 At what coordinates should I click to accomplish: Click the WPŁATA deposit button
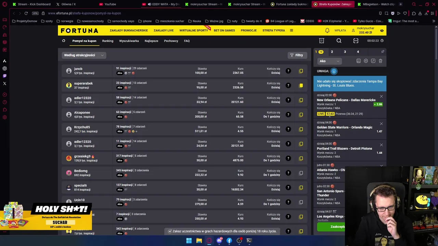tap(340, 30)
